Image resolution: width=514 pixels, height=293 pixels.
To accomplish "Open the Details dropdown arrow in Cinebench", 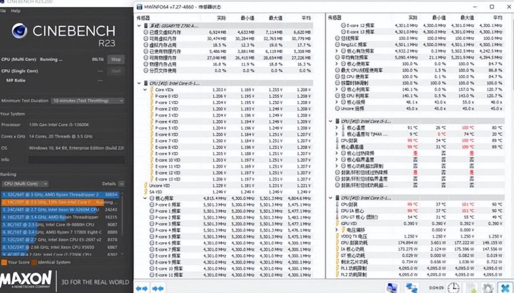I will 121,184.
